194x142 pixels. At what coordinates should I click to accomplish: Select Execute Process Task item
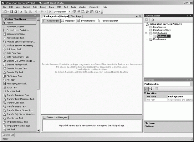19,68
